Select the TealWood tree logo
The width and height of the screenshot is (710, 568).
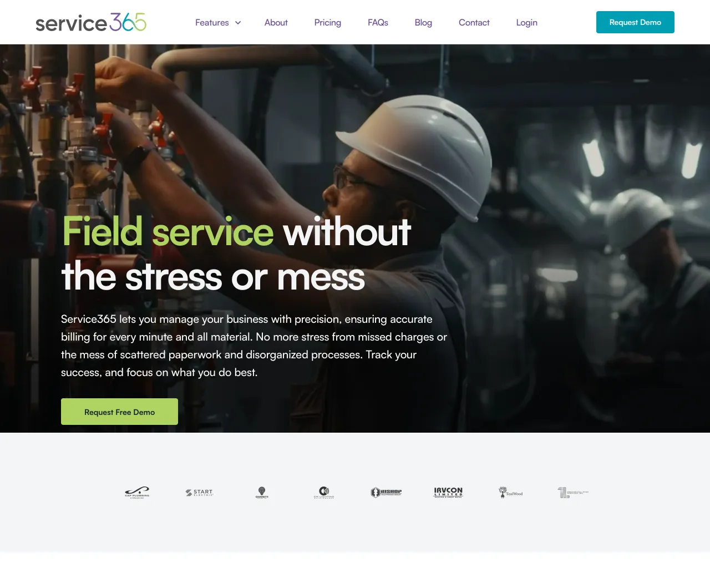(x=510, y=492)
